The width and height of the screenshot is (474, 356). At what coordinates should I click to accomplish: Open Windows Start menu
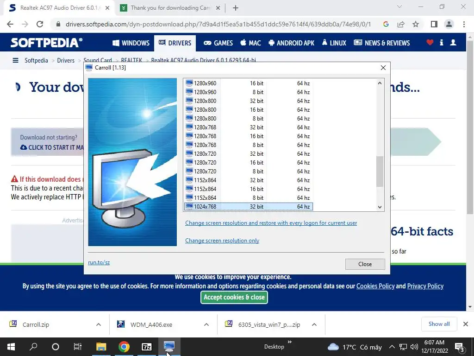tap(11, 347)
